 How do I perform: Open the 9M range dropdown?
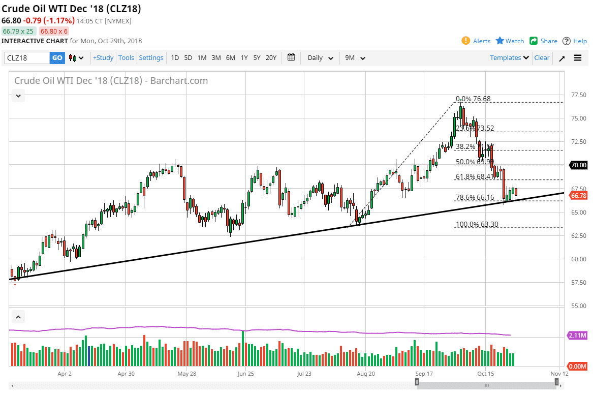tap(354, 58)
